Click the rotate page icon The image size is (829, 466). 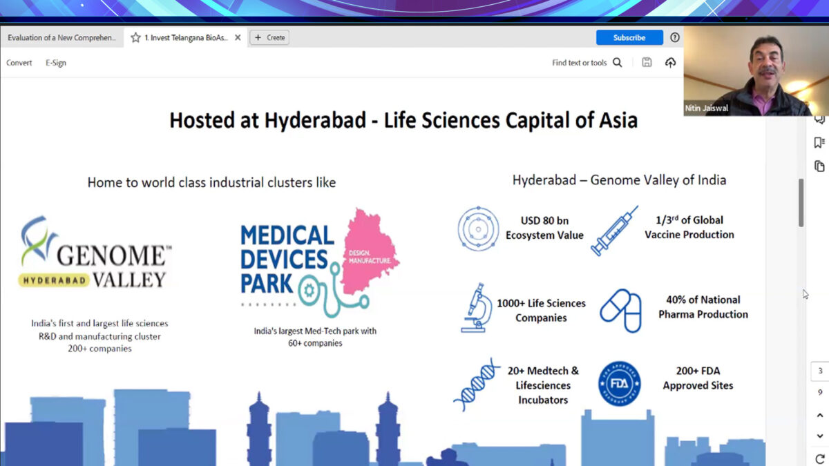pyautogui.click(x=820, y=459)
